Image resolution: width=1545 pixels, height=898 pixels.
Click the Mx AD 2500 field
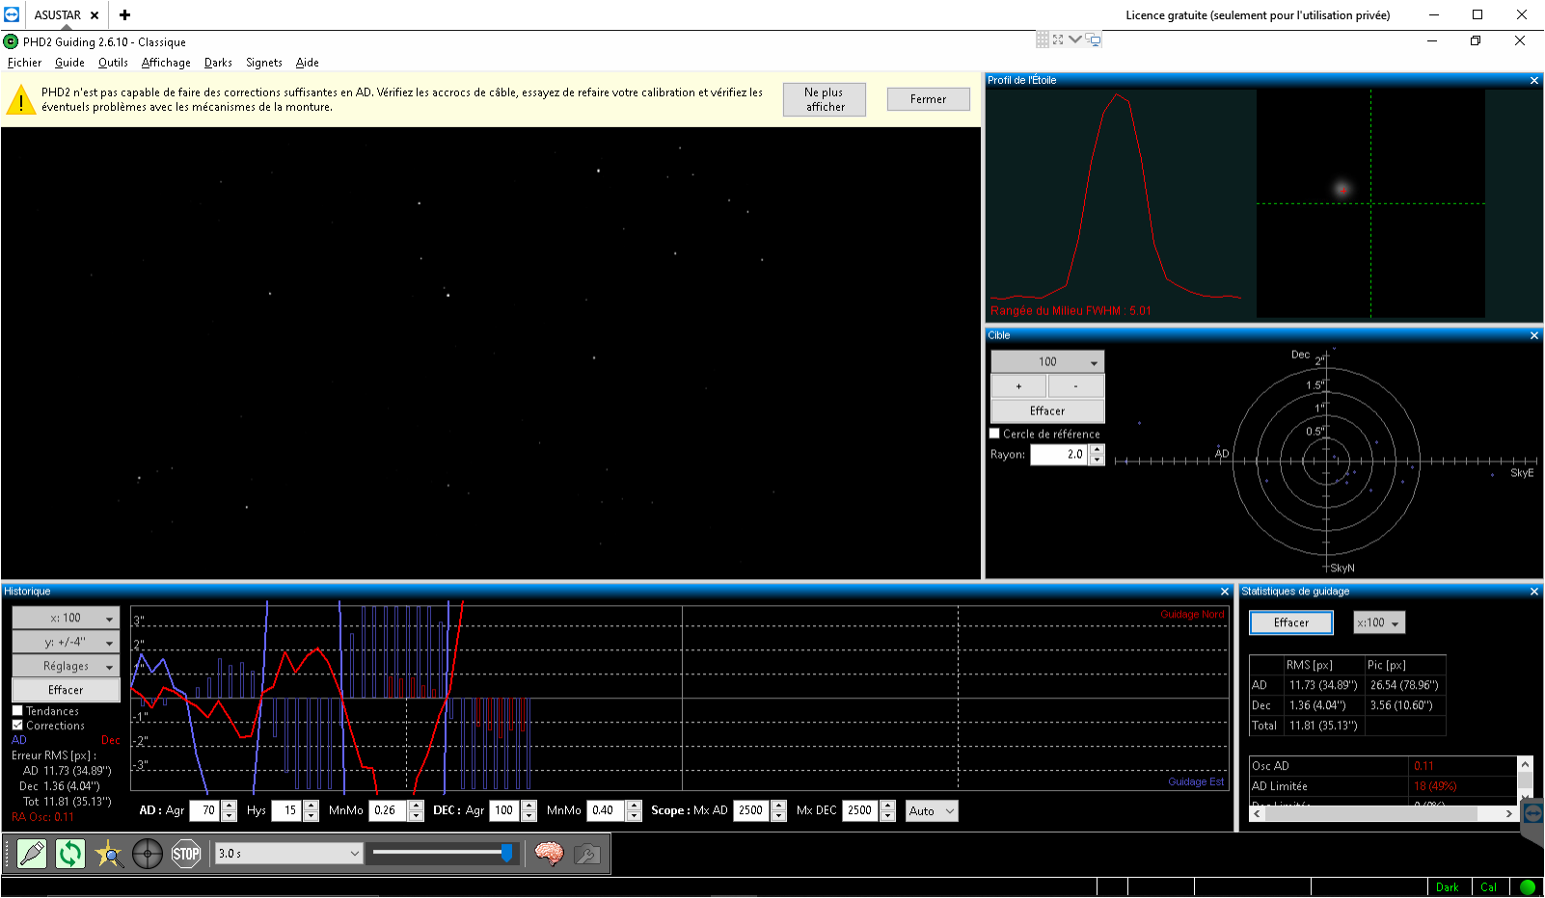click(752, 811)
